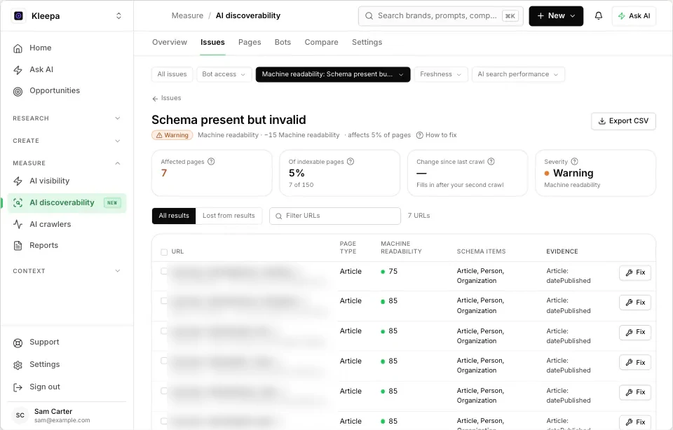673x430 pixels.
Task: Click the search magnifier icon in top bar
Action: (369, 16)
